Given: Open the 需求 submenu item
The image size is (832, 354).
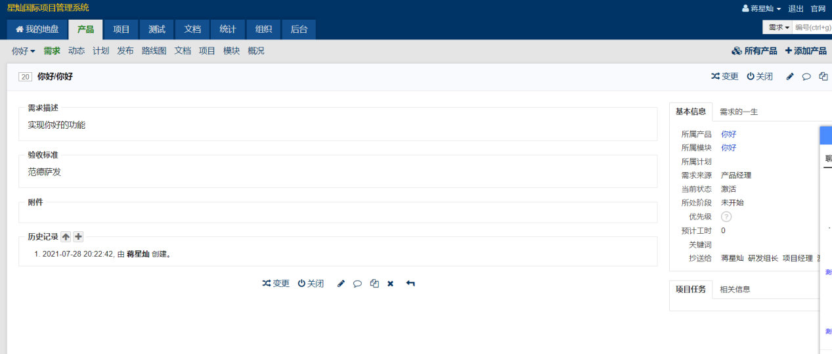Looking at the screenshot, I should (x=52, y=51).
